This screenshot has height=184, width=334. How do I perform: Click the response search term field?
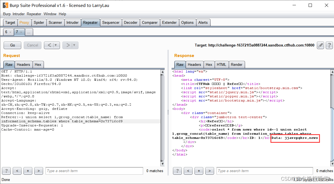[x=265, y=171]
